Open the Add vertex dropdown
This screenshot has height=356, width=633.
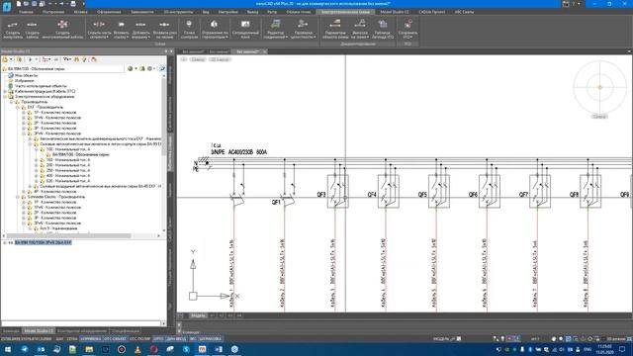point(140,29)
